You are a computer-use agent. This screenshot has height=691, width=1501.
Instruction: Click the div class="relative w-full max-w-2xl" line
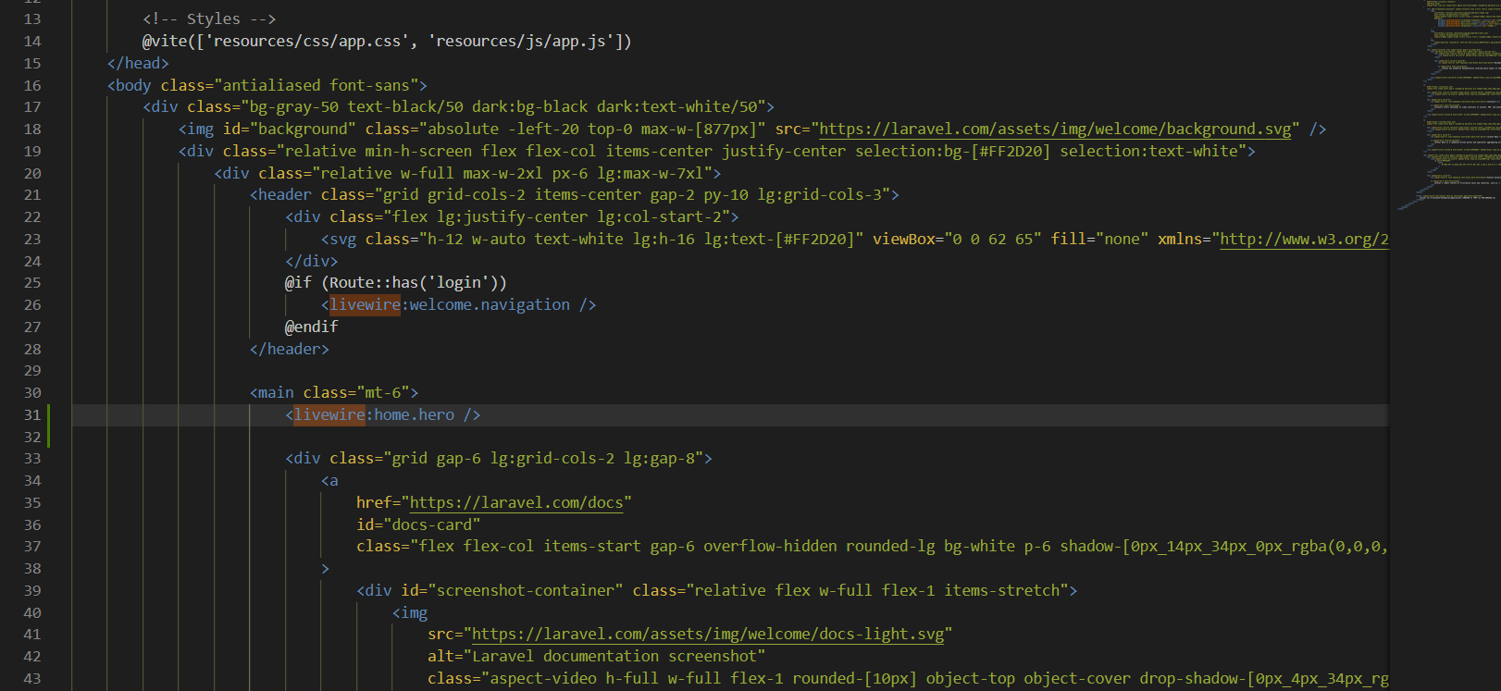(467, 174)
